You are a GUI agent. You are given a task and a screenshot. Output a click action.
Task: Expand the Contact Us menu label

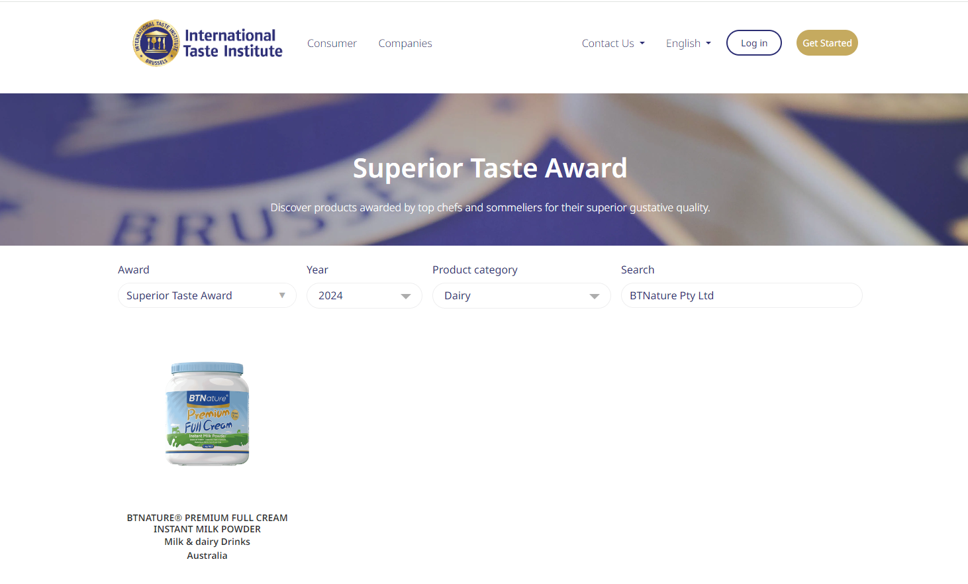point(608,43)
